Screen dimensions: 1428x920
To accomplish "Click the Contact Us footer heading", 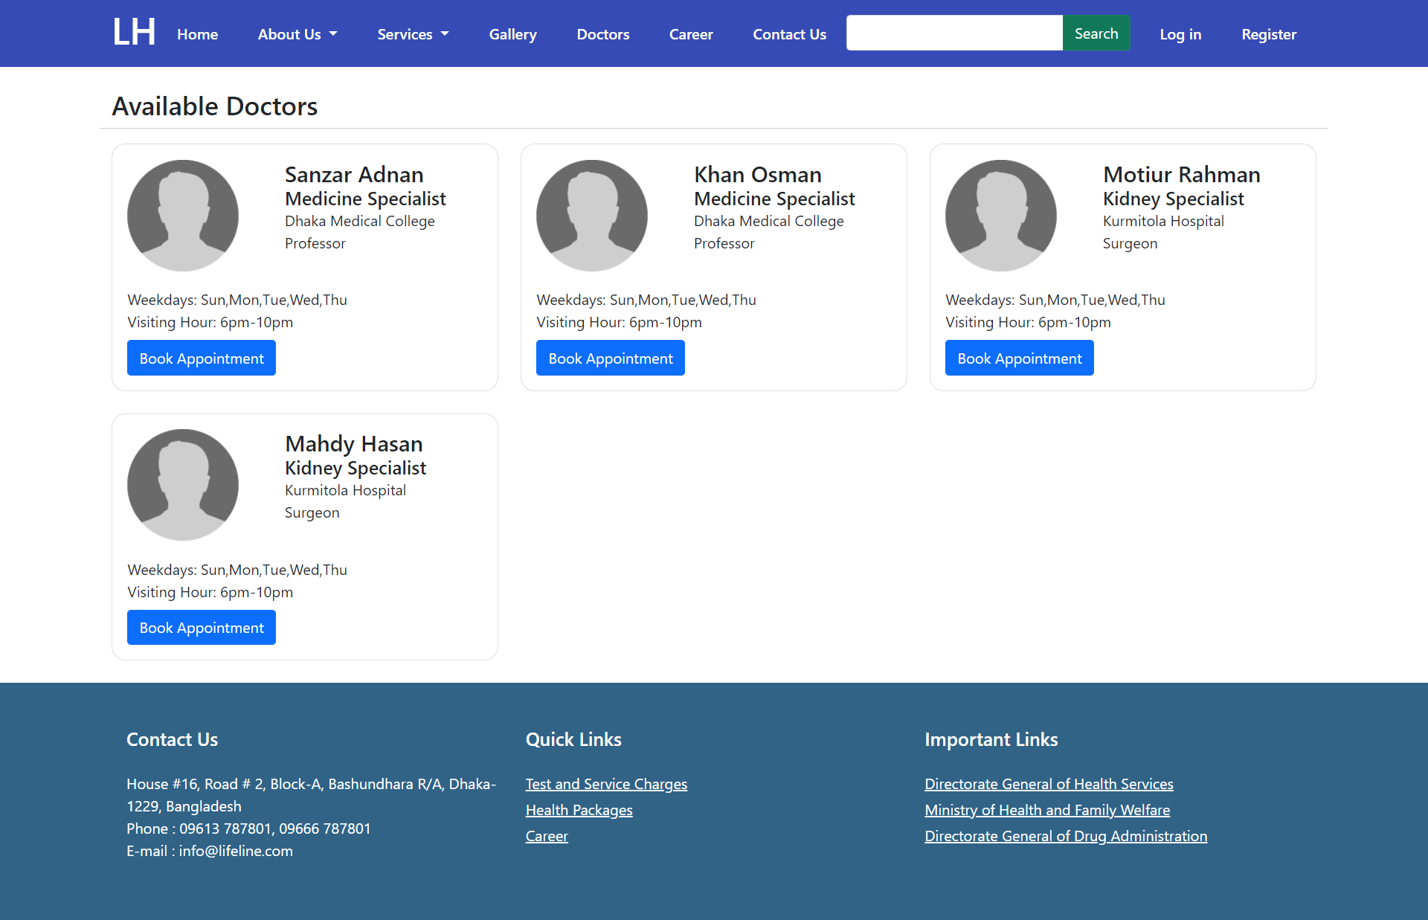I will click(172, 739).
